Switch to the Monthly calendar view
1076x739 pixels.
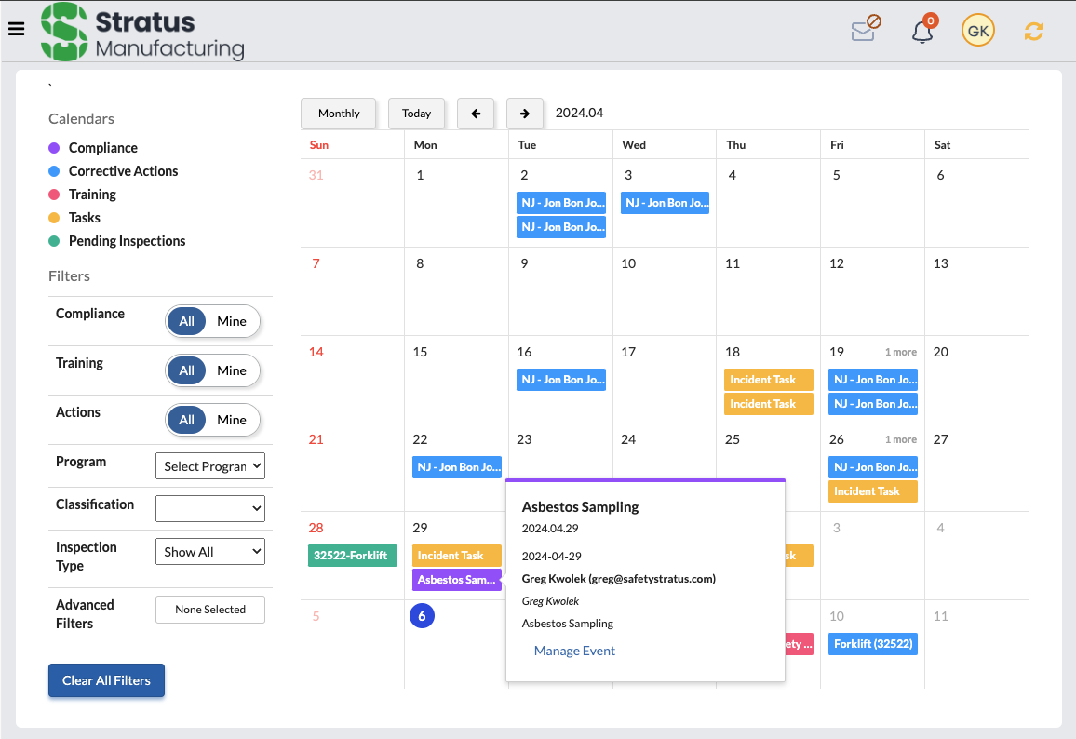338,113
